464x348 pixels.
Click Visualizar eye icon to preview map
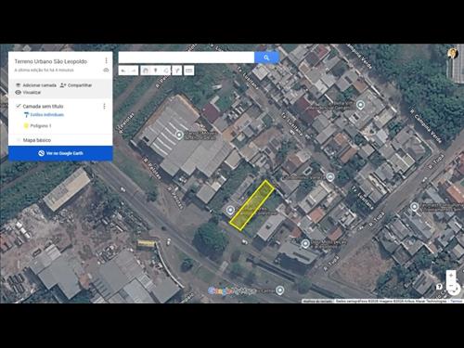coord(19,92)
